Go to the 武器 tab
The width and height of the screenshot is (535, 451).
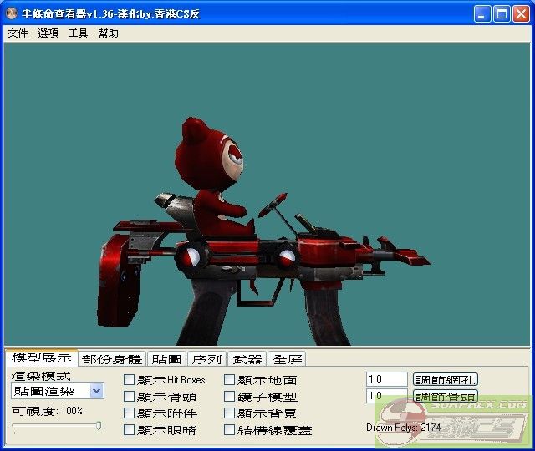(247, 359)
